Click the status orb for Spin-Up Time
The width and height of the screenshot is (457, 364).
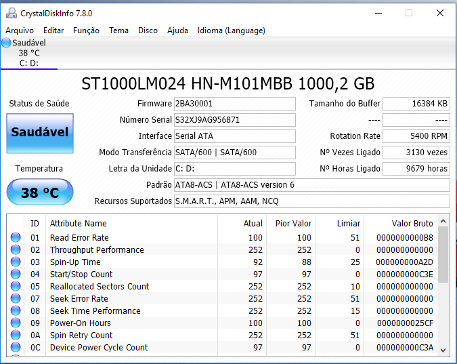coord(16,262)
